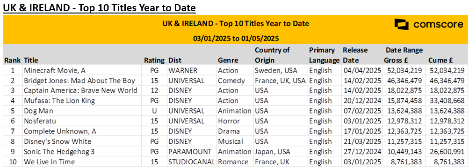This screenshot has height=168, width=469.
Task: Select the 33,408,668 cume value
Action: pyautogui.click(x=445, y=101)
